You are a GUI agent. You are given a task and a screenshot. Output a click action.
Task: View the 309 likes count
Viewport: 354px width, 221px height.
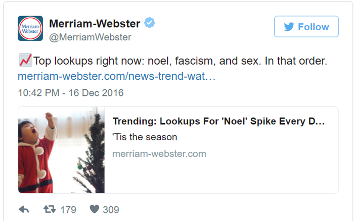pos(111,209)
